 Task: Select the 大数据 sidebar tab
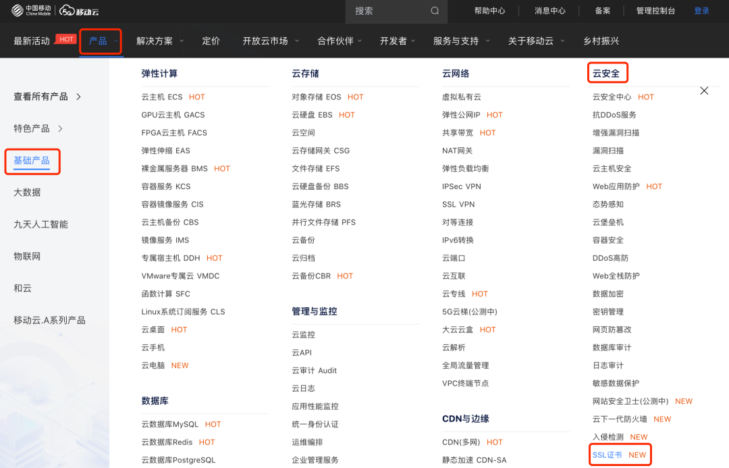coord(27,192)
